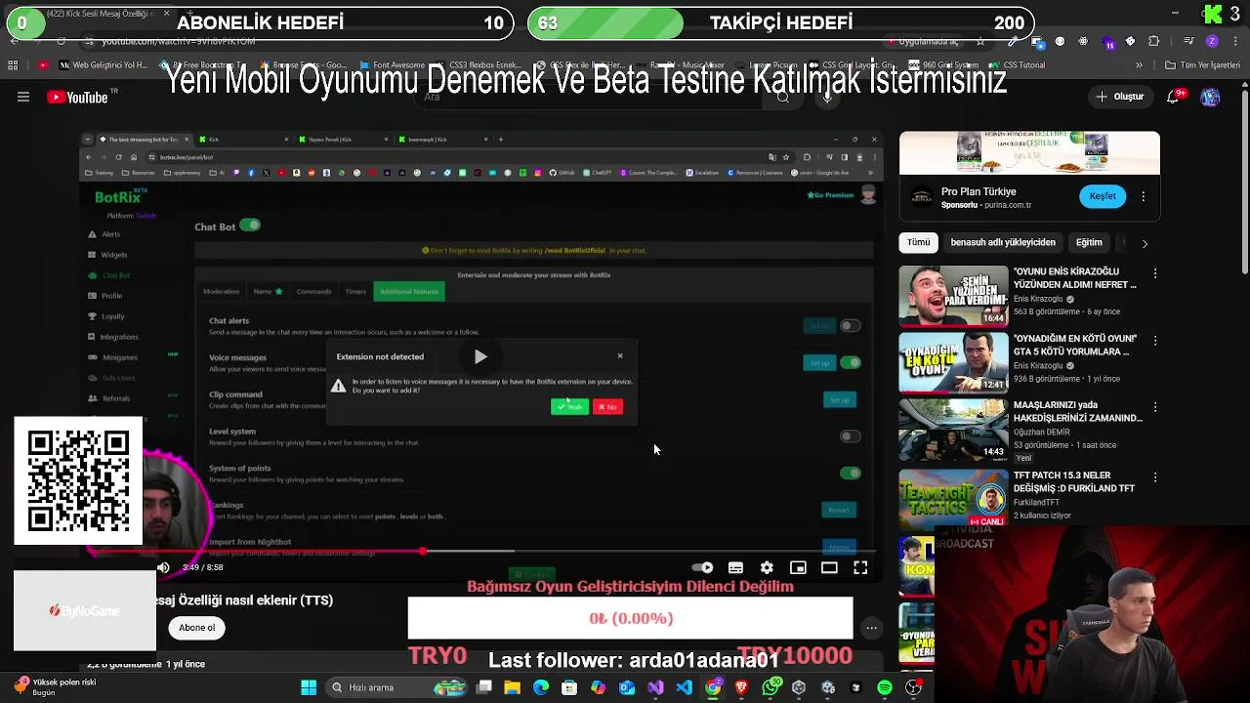Click Oluştur create button
This screenshot has width=1250, height=703.
tap(1119, 97)
